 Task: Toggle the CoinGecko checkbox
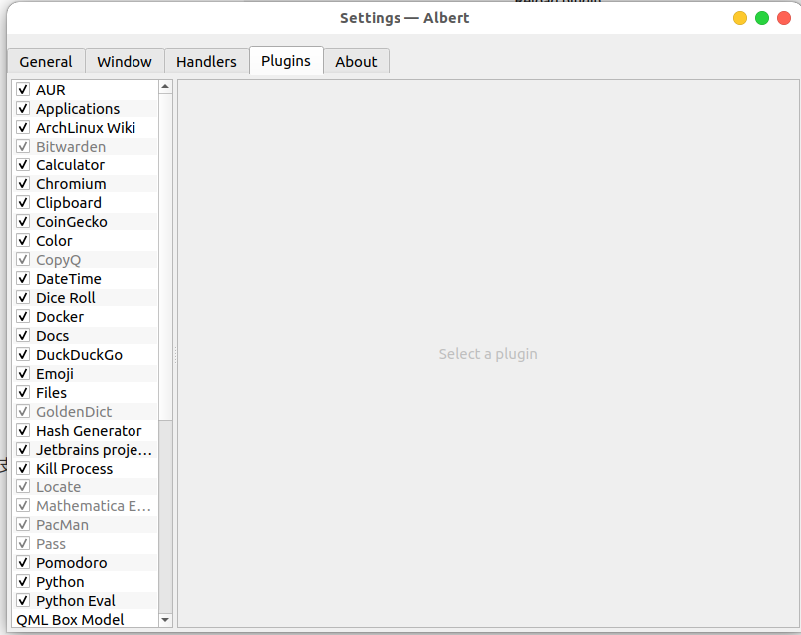(23, 221)
